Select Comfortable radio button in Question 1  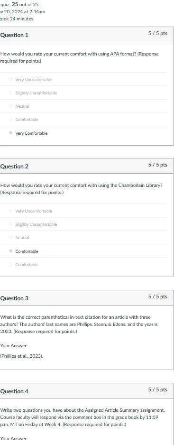point(11,120)
